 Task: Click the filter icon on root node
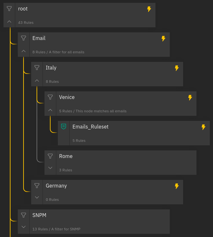click(x=9, y=9)
